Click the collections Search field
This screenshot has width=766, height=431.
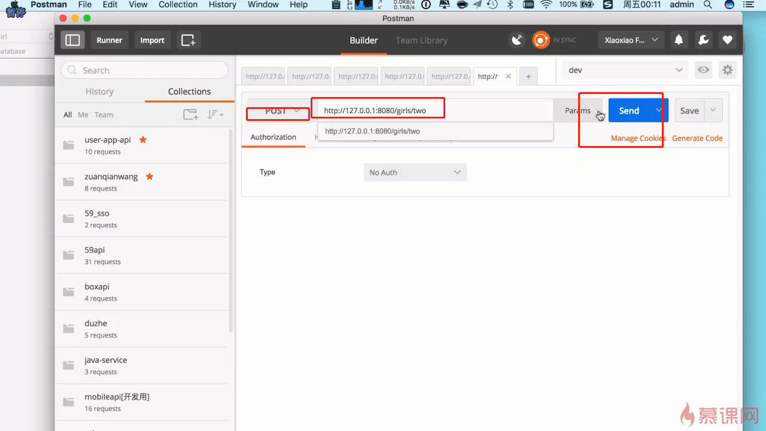point(144,70)
